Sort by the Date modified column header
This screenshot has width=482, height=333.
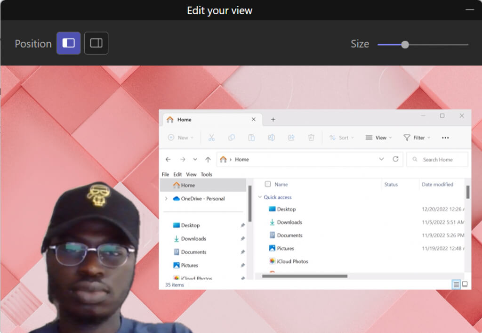[437, 185]
